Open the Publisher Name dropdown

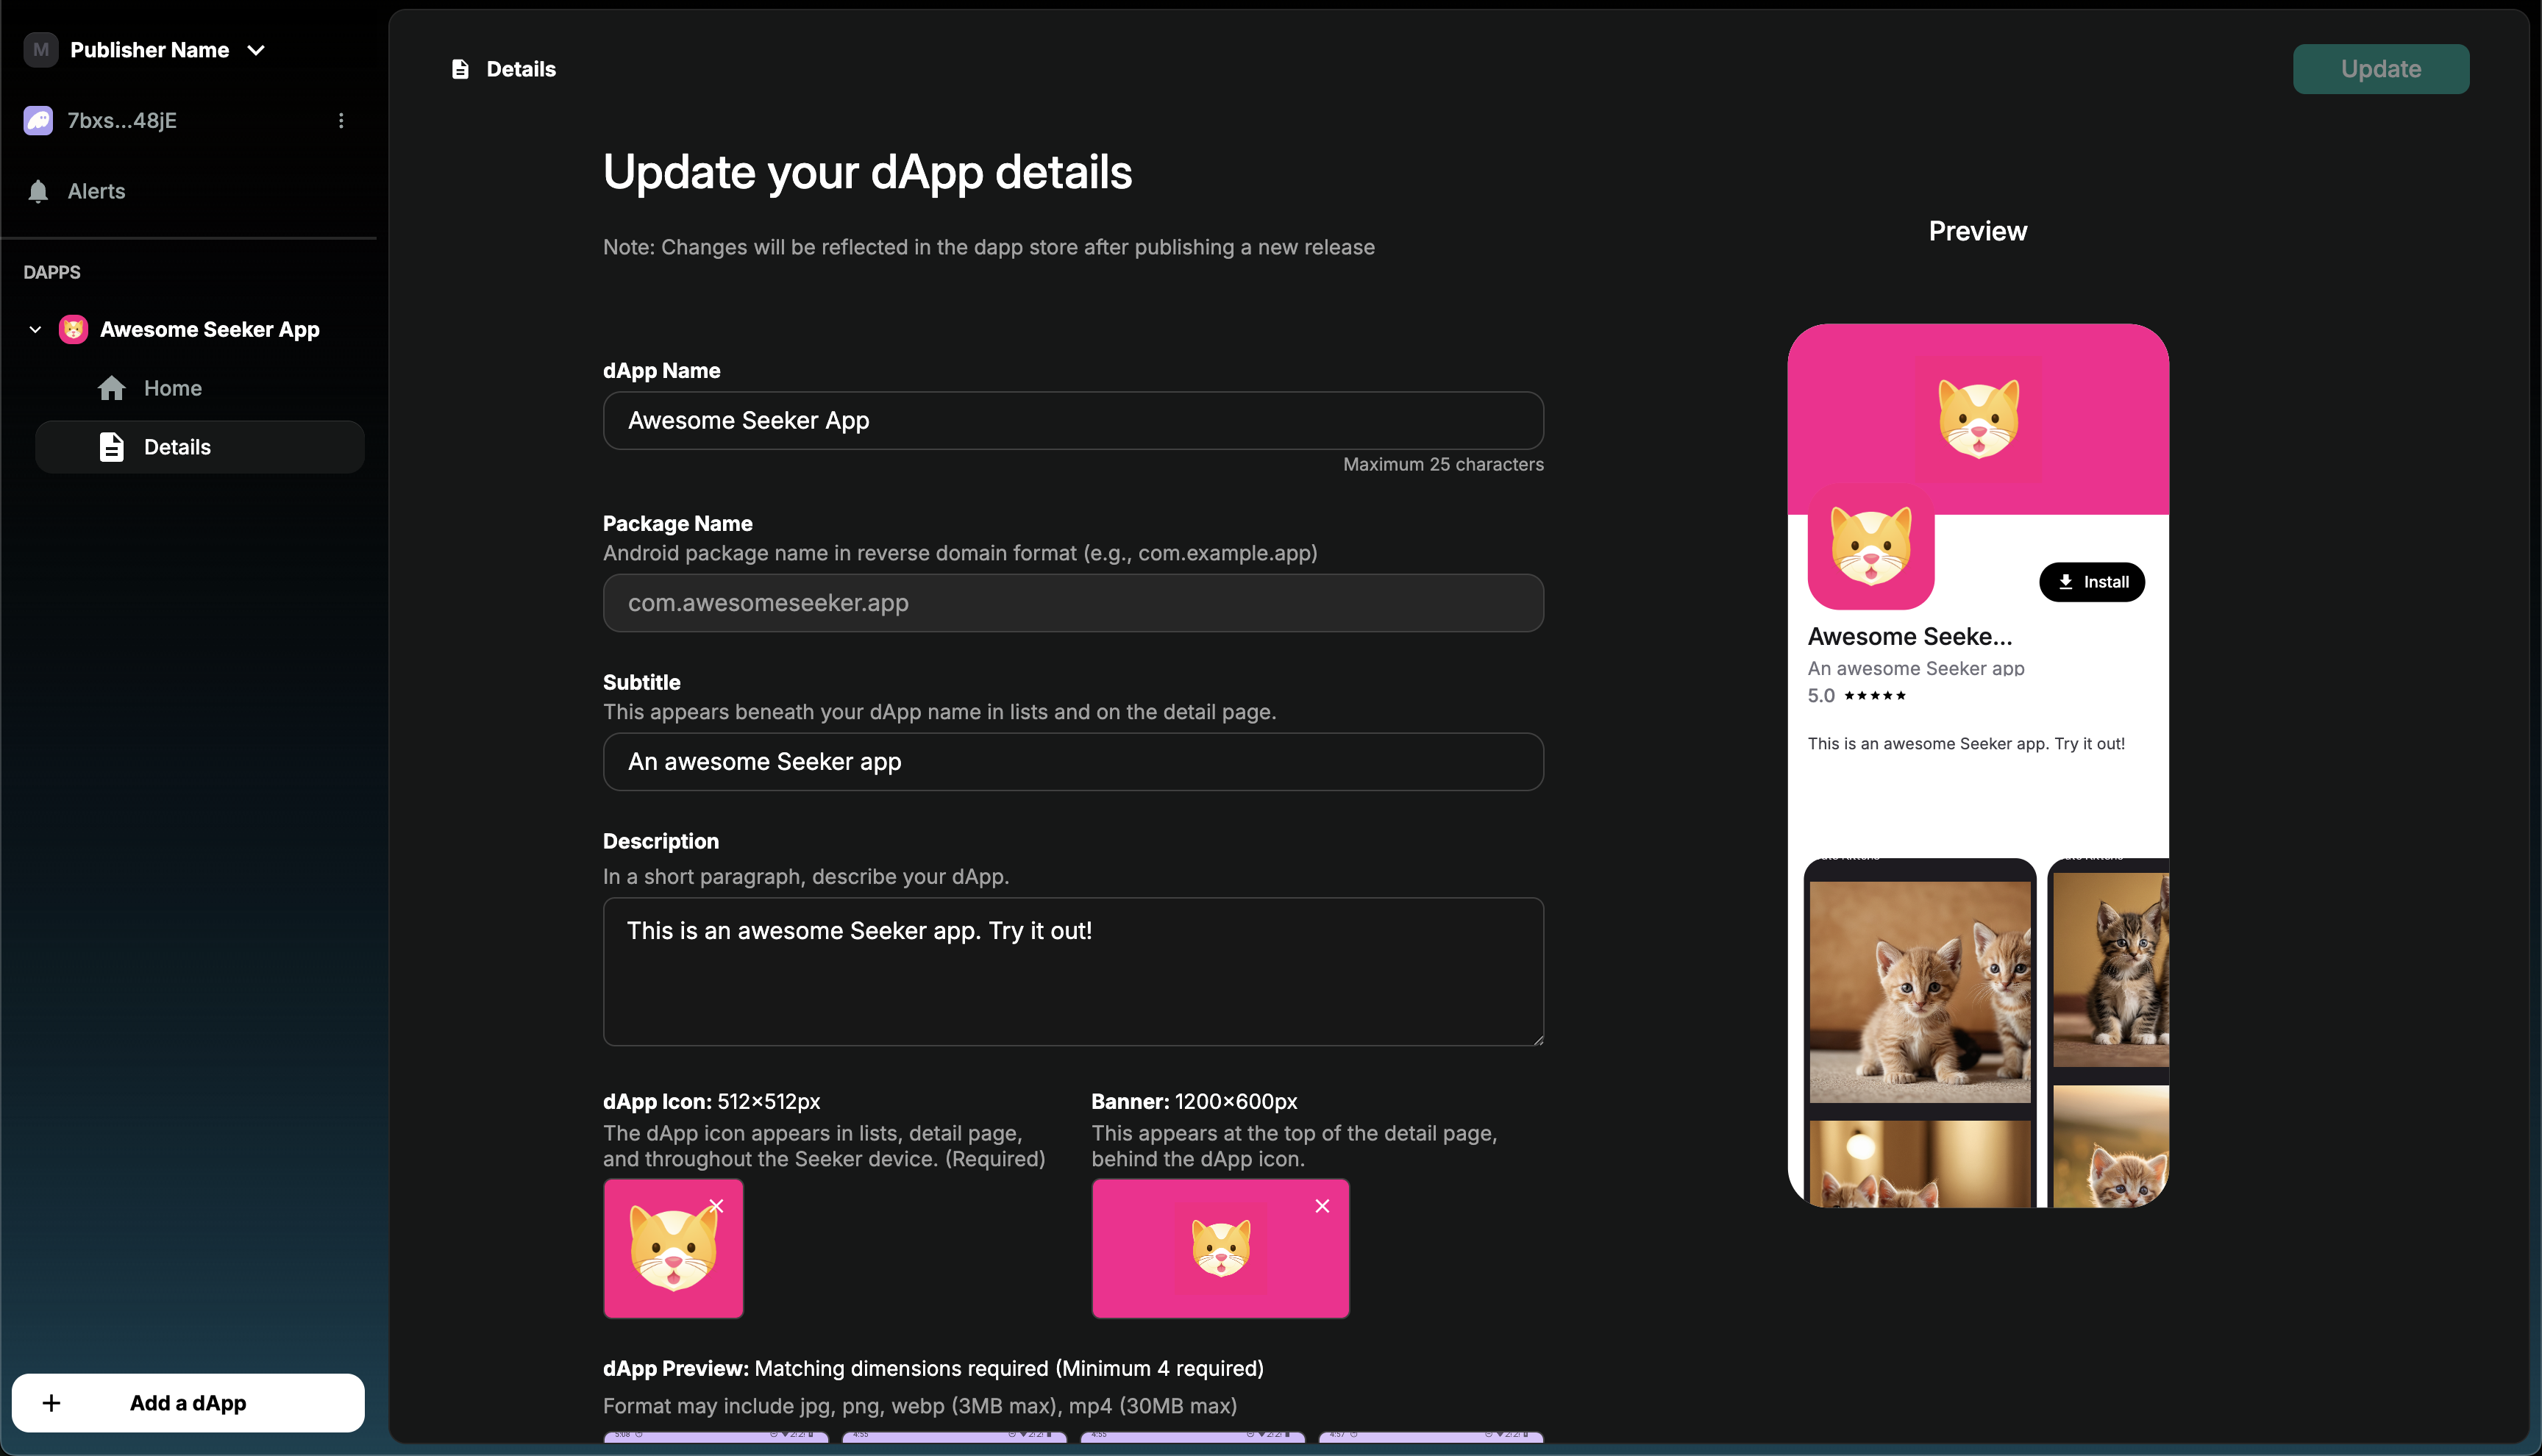point(256,49)
